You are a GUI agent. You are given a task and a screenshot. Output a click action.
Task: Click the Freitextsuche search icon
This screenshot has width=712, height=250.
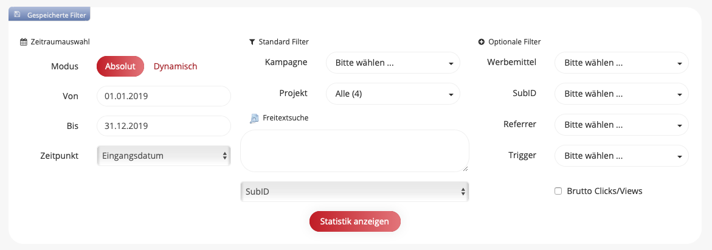pyautogui.click(x=254, y=119)
